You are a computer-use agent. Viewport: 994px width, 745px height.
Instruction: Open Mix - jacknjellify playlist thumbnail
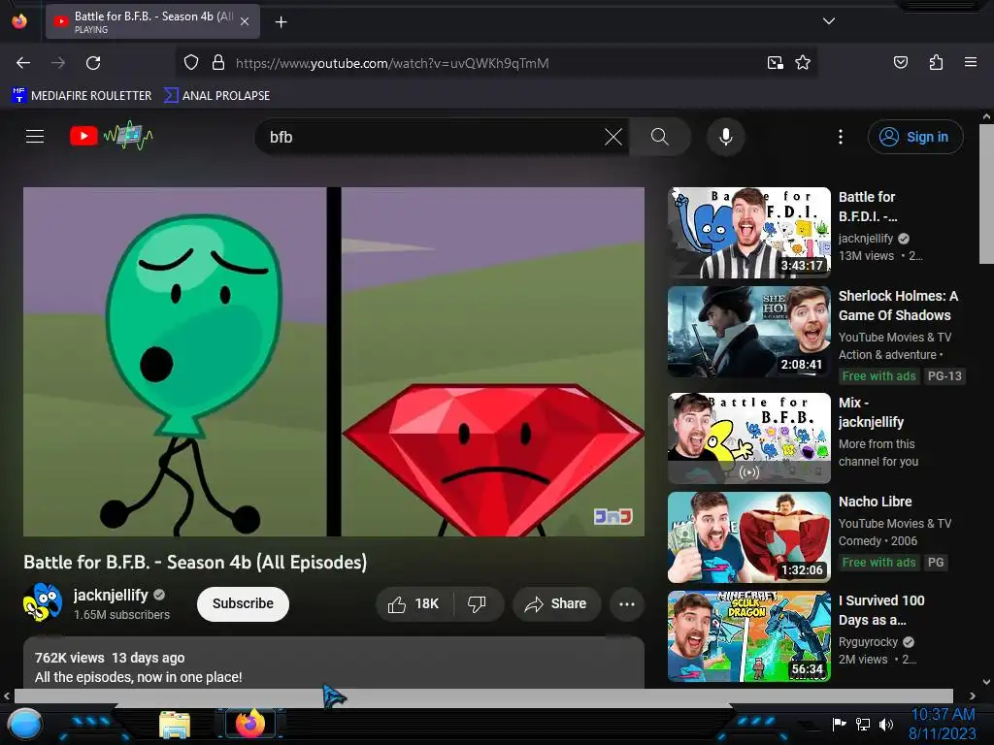point(748,438)
